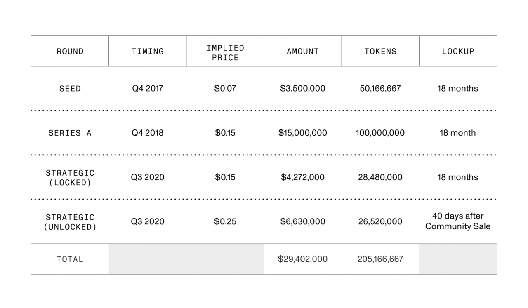Click the 100,000,000 tokens cell

(380, 133)
